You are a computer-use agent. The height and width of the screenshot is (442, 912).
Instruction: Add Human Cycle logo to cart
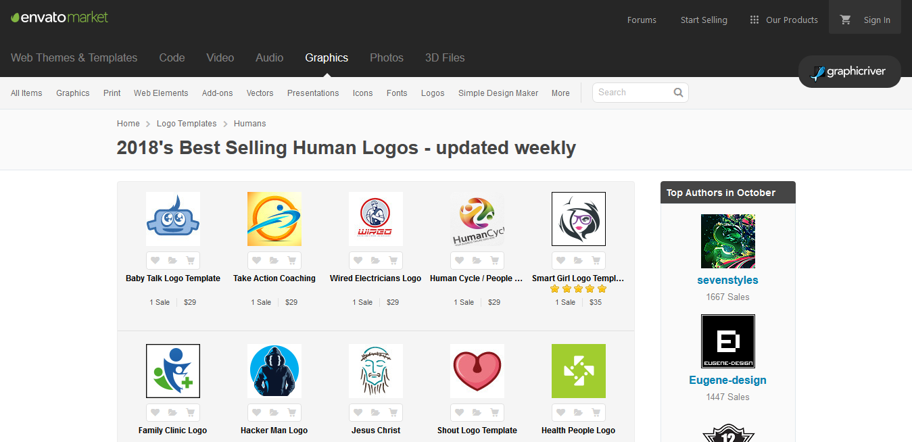495,261
